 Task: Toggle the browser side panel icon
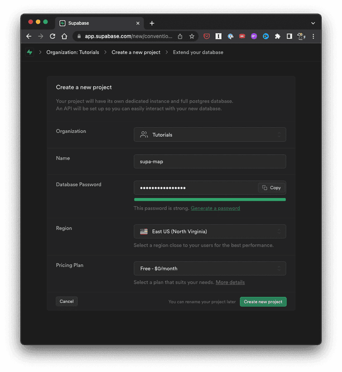click(x=289, y=36)
